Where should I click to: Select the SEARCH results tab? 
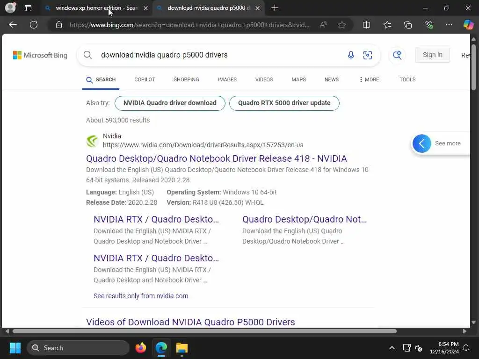pos(101,79)
